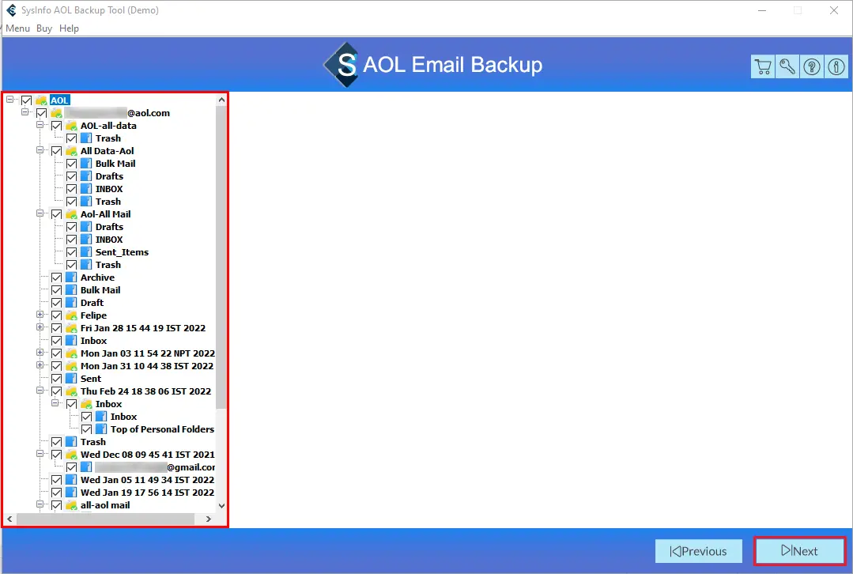Screen dimensions: 853x574
Task: Click the horizontal scrollbar thumb in tree
Action: click(105, 519)
